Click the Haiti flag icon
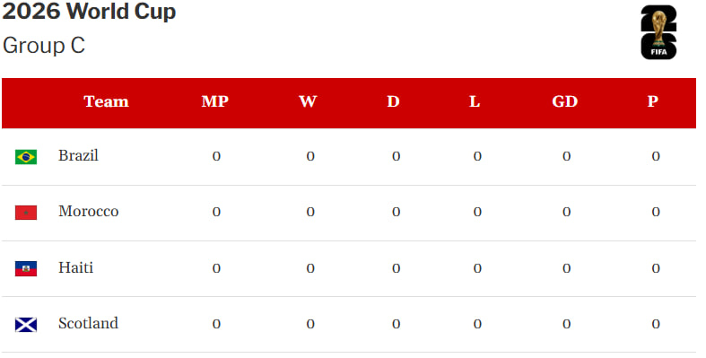 pos(26,268)
